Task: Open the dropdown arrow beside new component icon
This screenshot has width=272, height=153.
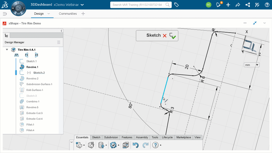Action: (84, 145)
